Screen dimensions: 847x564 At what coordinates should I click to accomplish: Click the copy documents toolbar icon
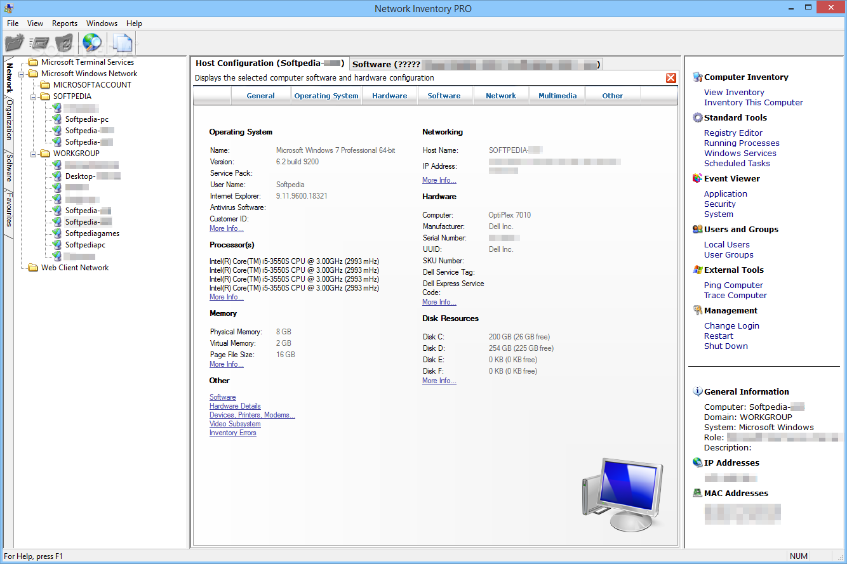(123, 43)
